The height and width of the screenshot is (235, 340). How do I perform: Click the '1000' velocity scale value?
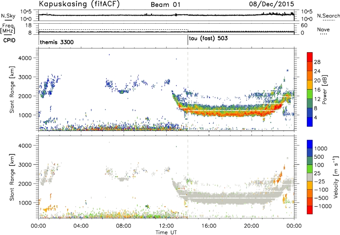(321, 148)
